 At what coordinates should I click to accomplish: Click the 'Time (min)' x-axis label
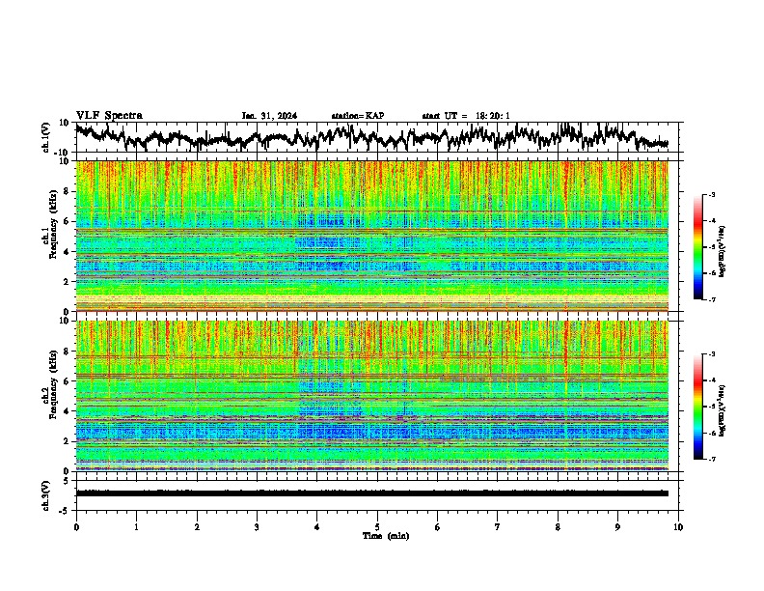(386, 536)
